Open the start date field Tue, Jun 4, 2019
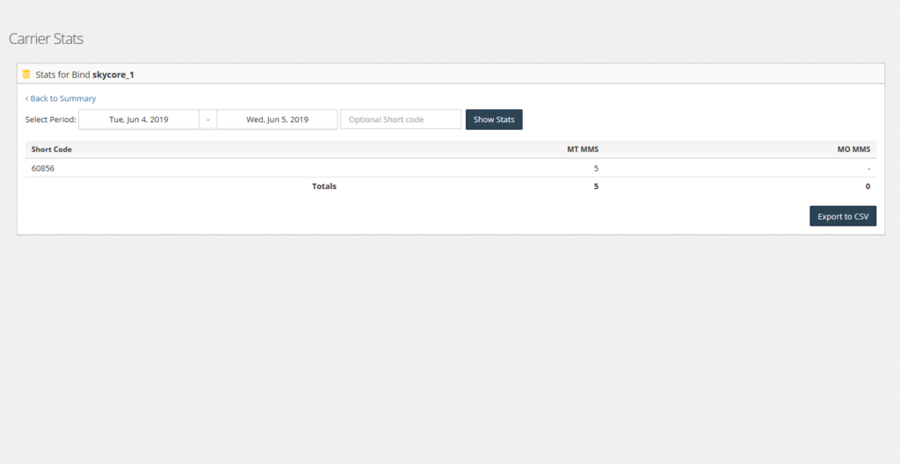 (139, 120)
